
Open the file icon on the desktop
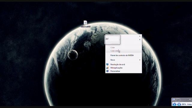tap(85, 23)
